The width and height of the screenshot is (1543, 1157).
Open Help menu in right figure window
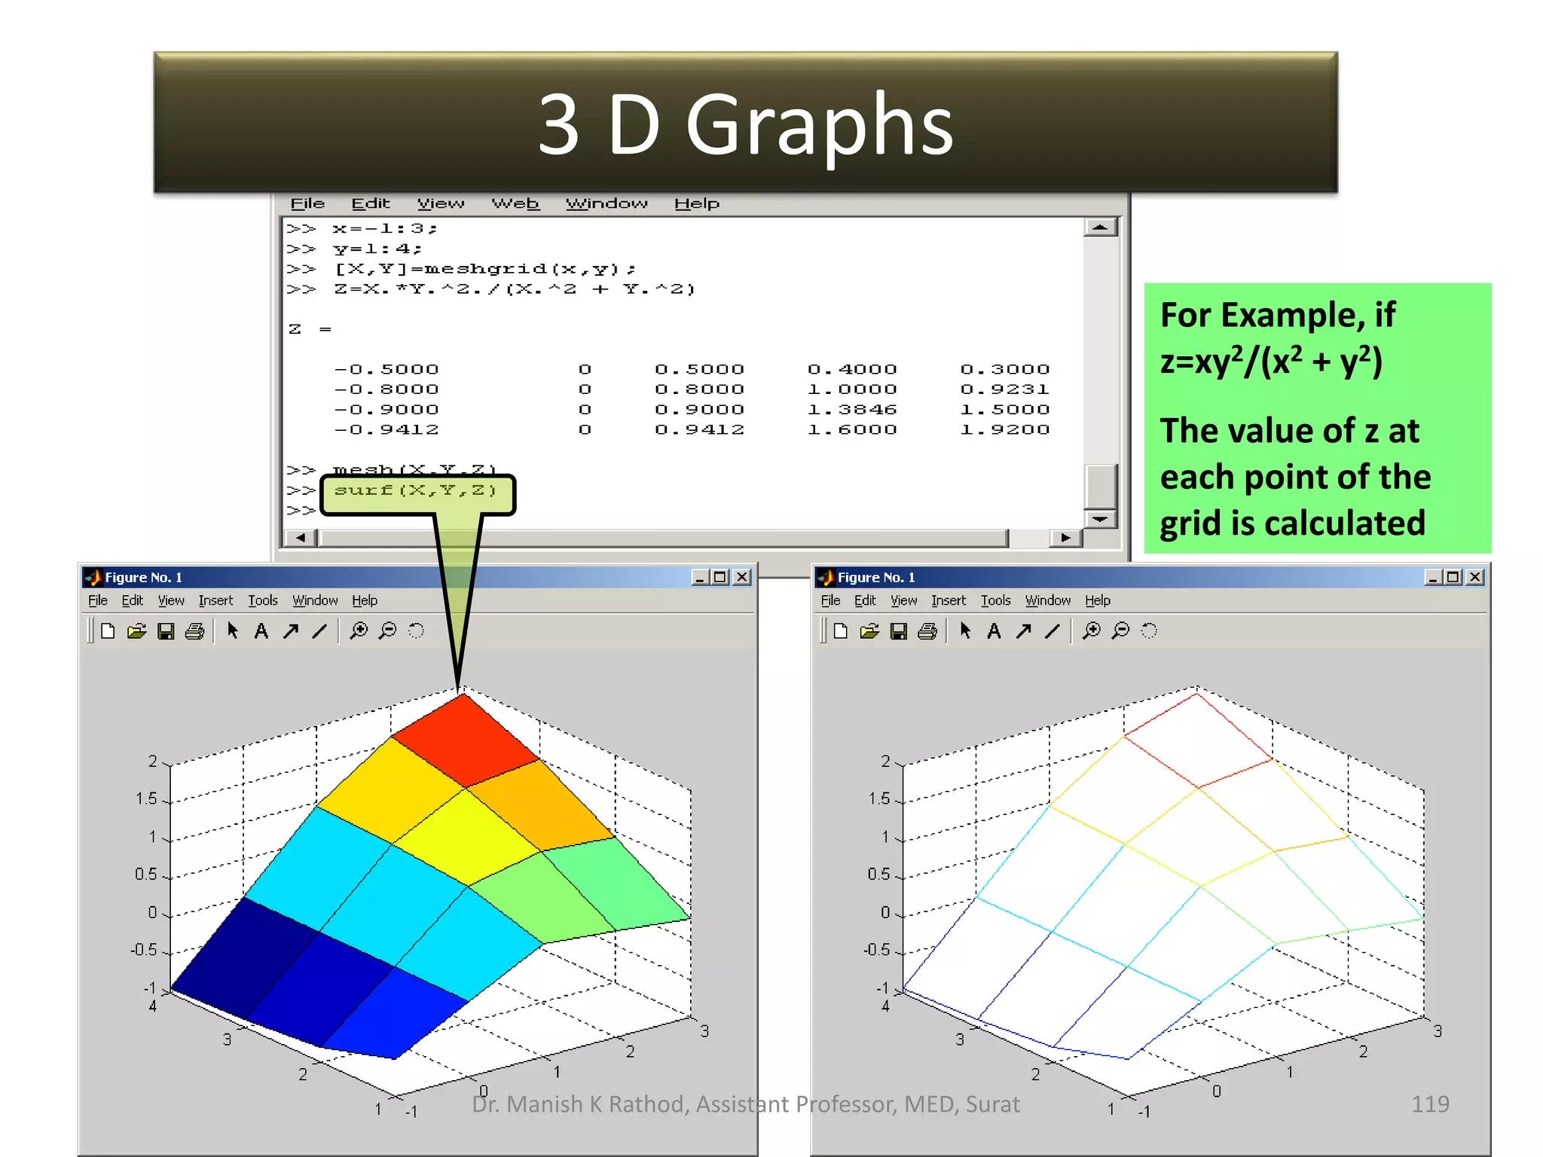coord(1098,600)
